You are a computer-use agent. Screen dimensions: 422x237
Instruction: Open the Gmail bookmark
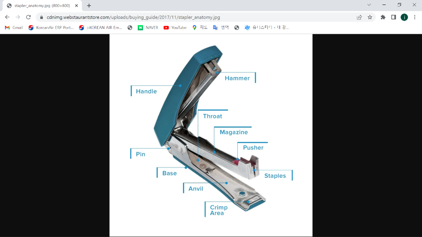point(14,28)
